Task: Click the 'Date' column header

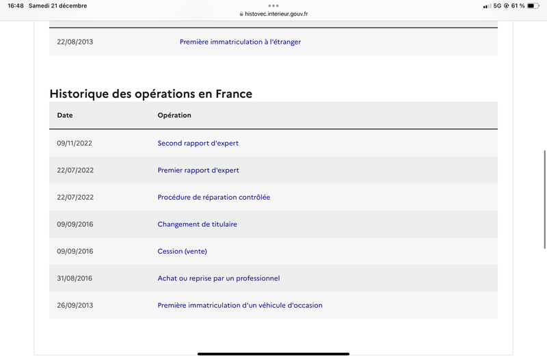Action: (x=65, y=115)
